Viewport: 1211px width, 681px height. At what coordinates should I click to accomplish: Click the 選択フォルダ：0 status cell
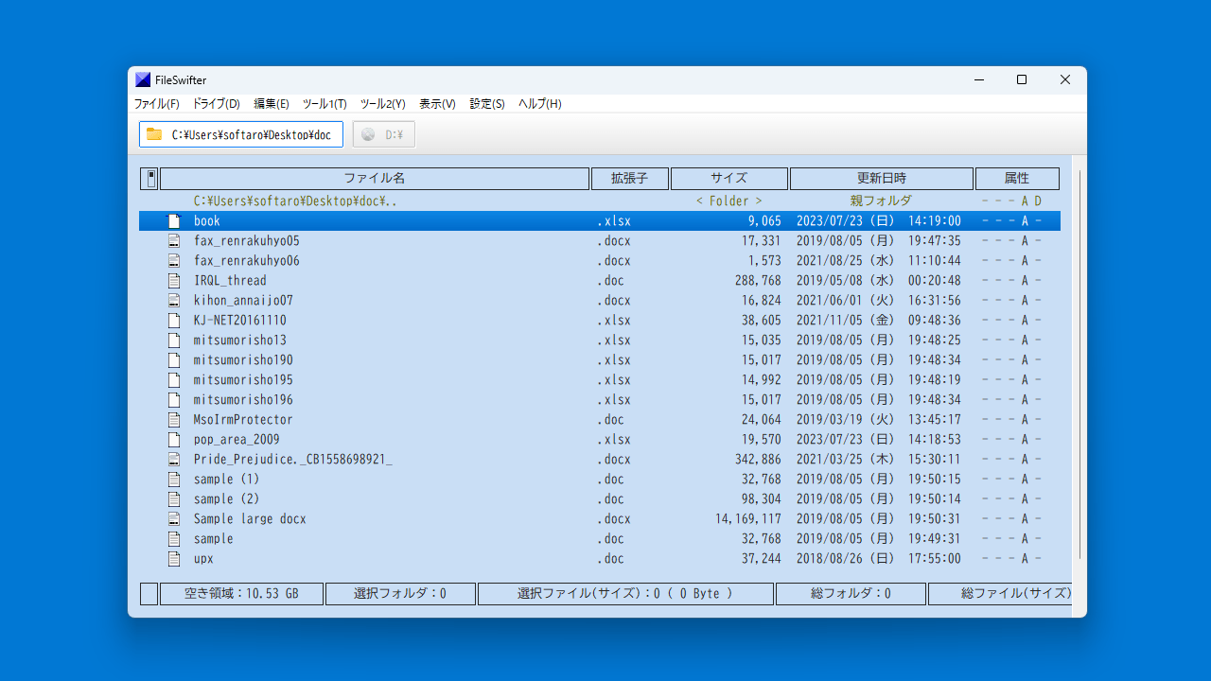[x=400, y=593]
